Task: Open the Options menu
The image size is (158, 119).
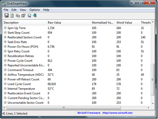Action: pyautogui.click(x=35, y=10)
